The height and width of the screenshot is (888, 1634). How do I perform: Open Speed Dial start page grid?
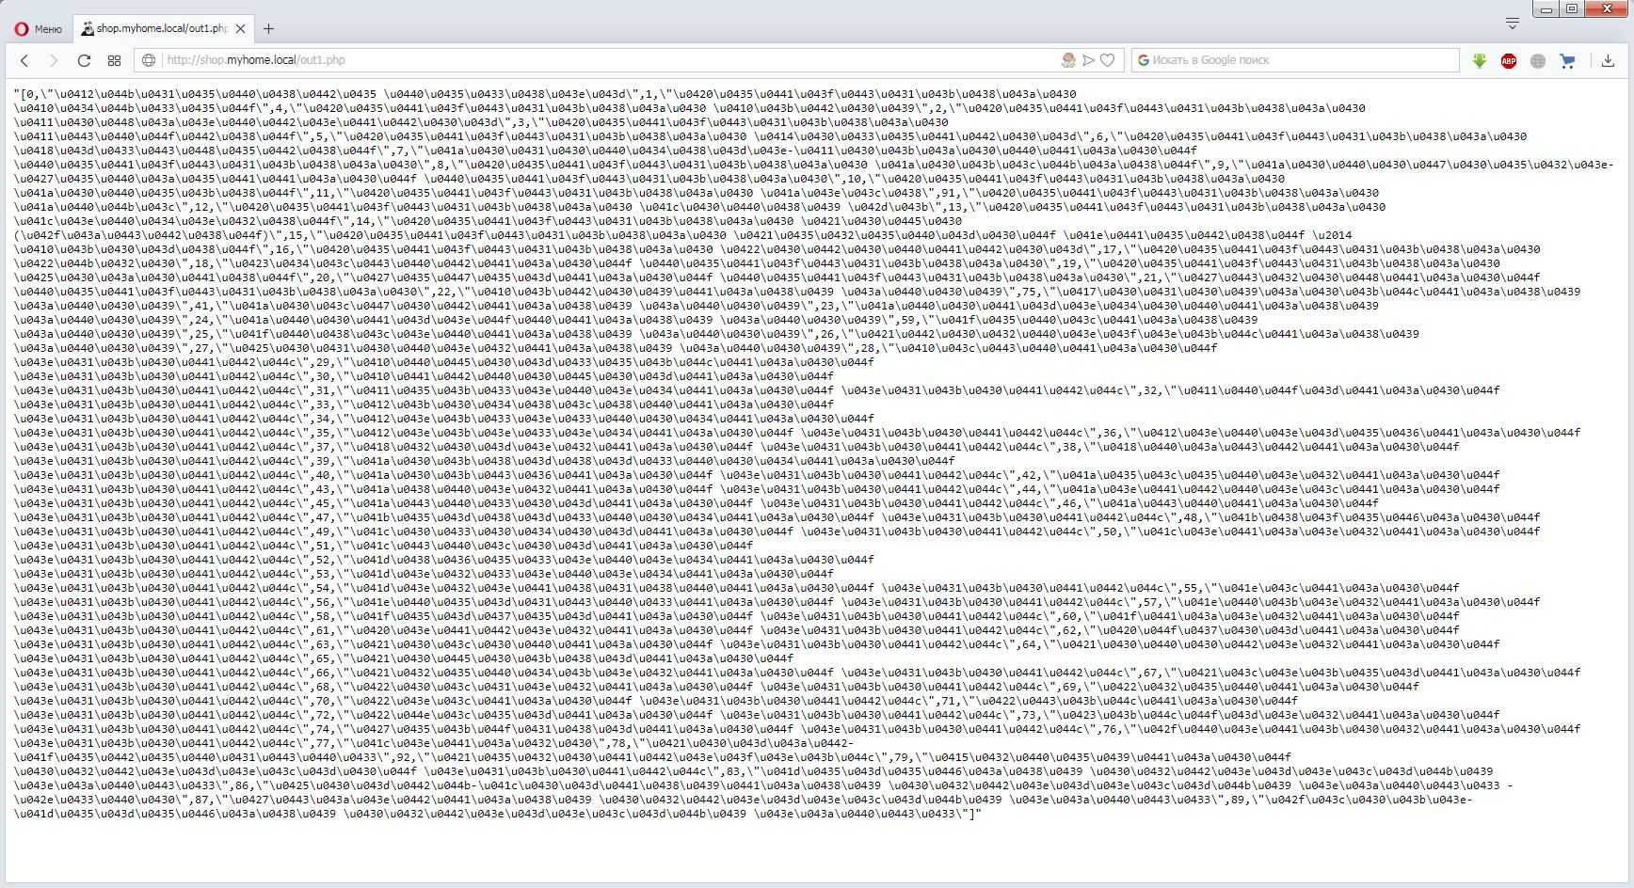114,60
